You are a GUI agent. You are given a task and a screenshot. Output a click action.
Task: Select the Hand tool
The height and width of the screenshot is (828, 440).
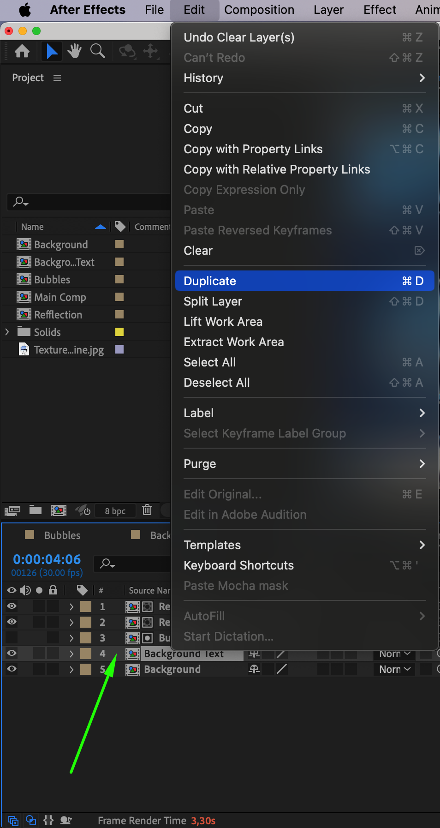point(74,51)
